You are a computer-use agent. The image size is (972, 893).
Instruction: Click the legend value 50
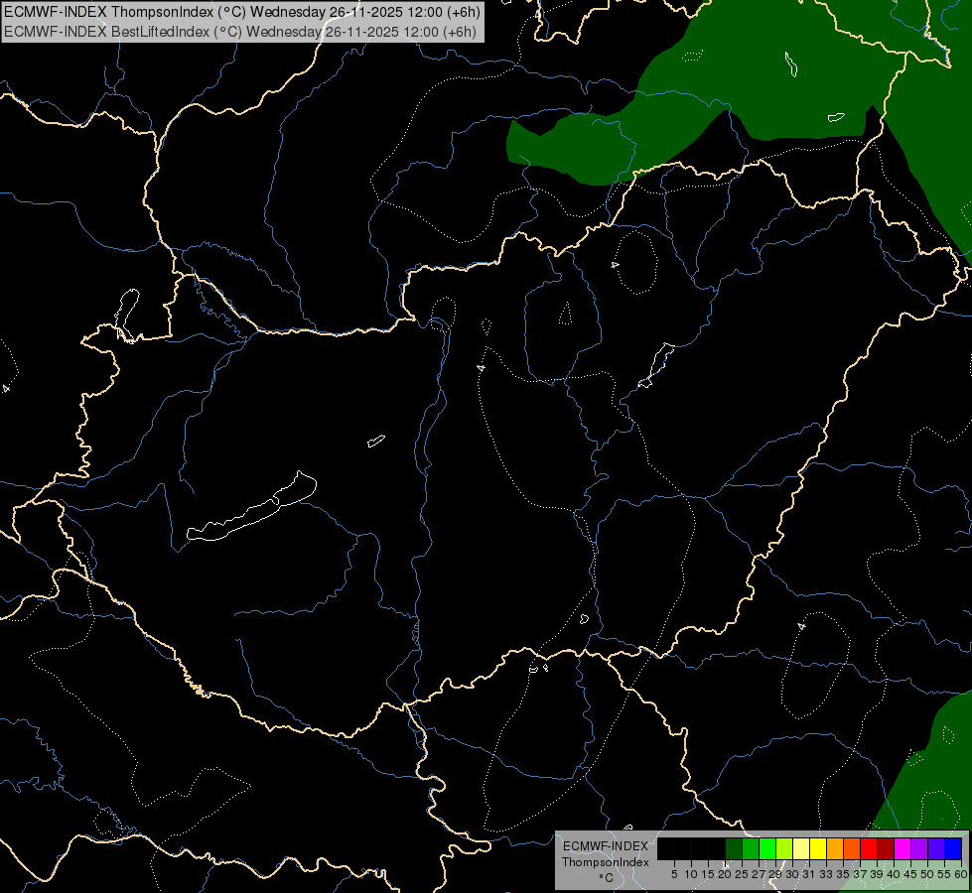927,874
